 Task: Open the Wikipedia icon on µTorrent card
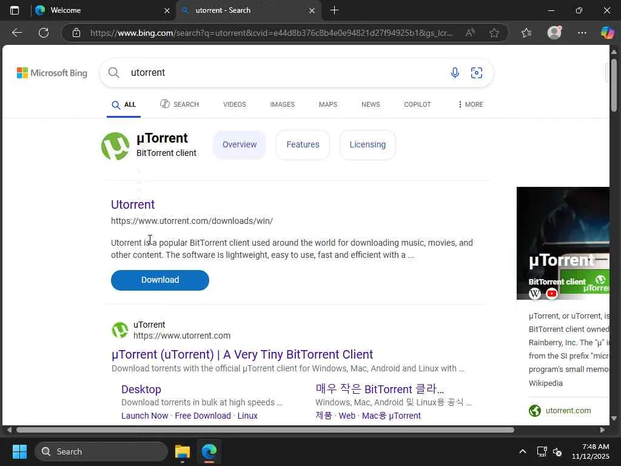tap(535, 294)
